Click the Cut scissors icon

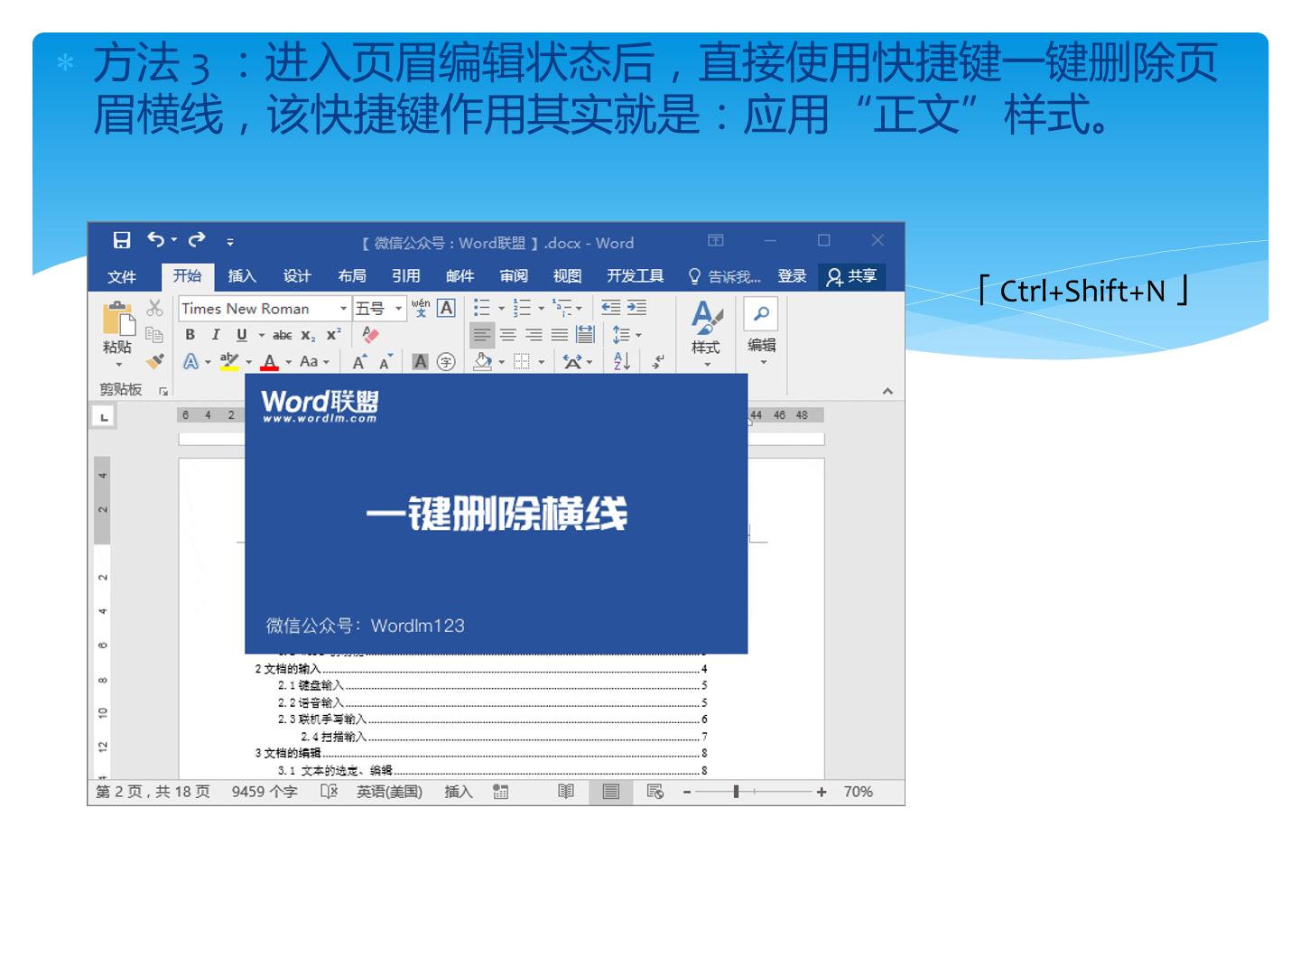(155, 308)
